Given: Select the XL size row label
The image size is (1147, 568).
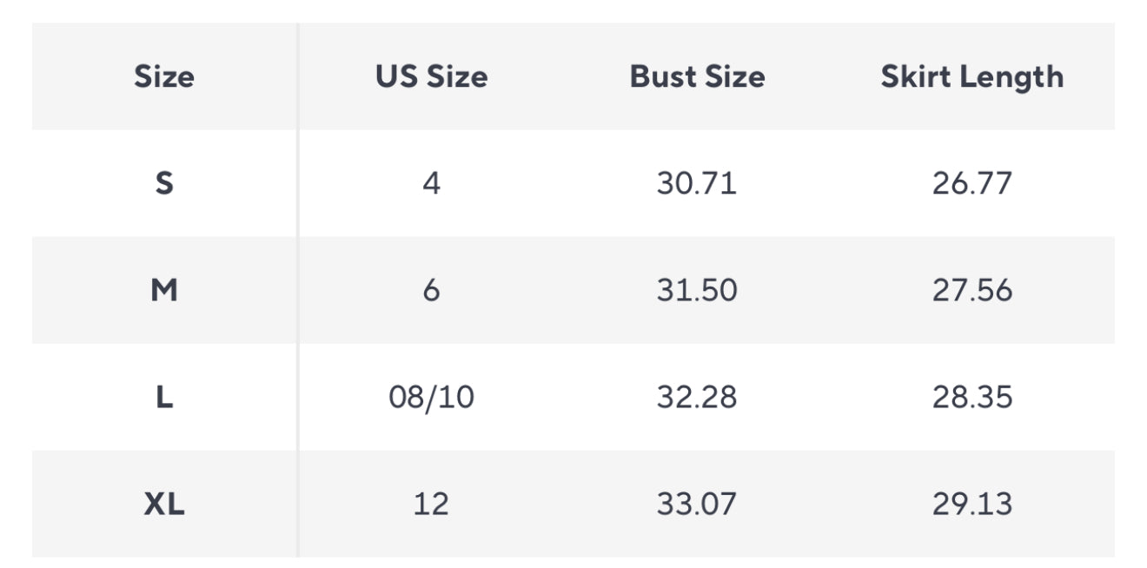Looking at the screenshot, I should pos(163,504).
